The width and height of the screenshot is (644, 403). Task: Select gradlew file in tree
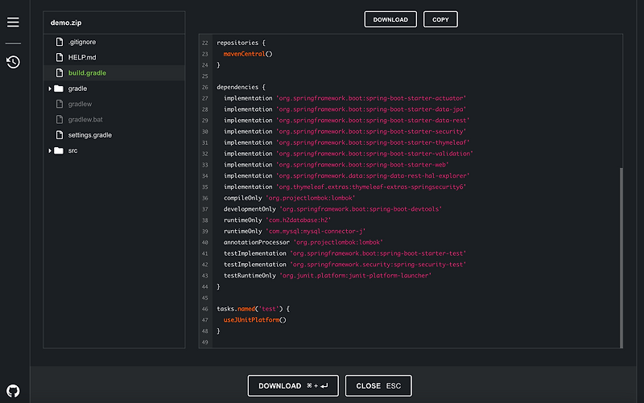tap(80, 104)
